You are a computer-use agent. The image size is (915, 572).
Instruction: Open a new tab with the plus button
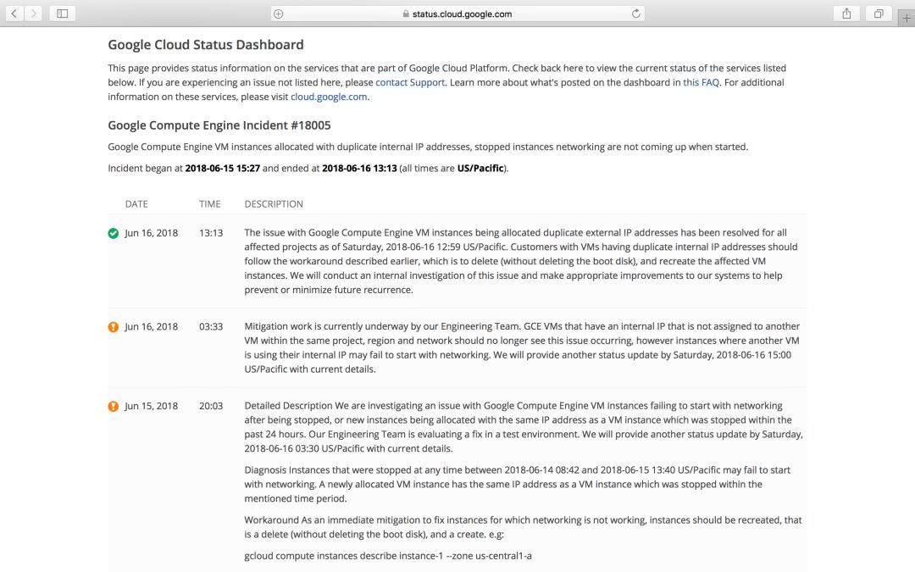coord(907,18)
